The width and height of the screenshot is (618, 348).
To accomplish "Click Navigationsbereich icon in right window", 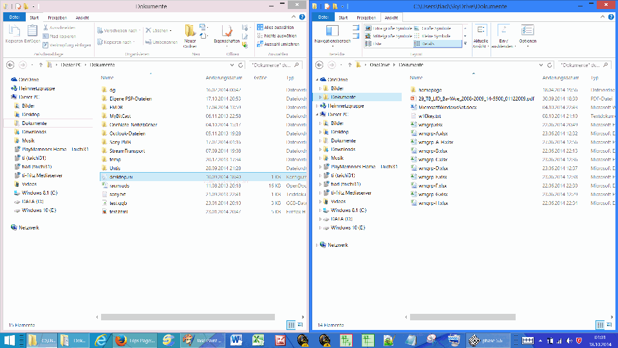I will (332, 34).
